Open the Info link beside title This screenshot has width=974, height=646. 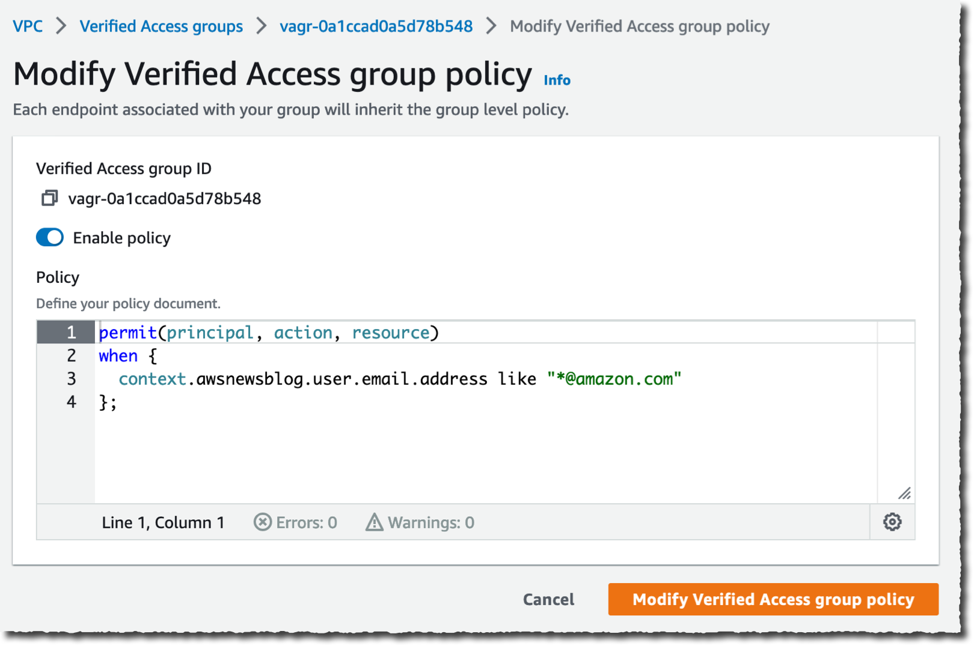pos(557,80)
